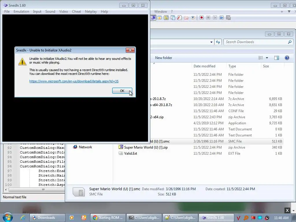Viewport: 296px width, 222px height.
Task: Click the plus icon in Notepad++ menu bar
Action: point(282,12)
